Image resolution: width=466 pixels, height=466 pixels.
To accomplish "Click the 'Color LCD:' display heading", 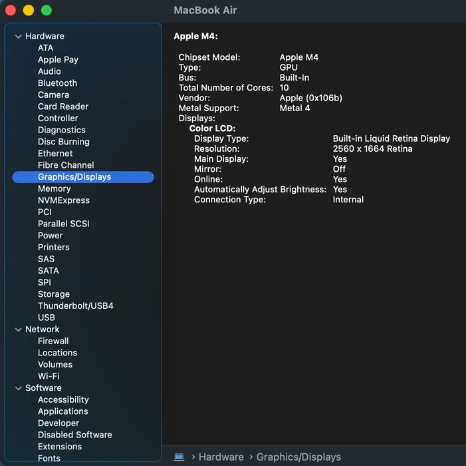I will 213,128.
